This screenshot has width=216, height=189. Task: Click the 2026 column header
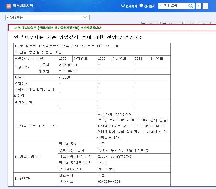pyautogui.click(x=65, y=59)
